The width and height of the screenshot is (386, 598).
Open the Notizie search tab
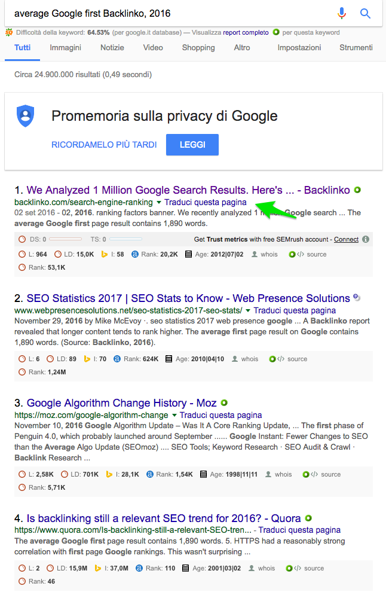tap(112, 48)
